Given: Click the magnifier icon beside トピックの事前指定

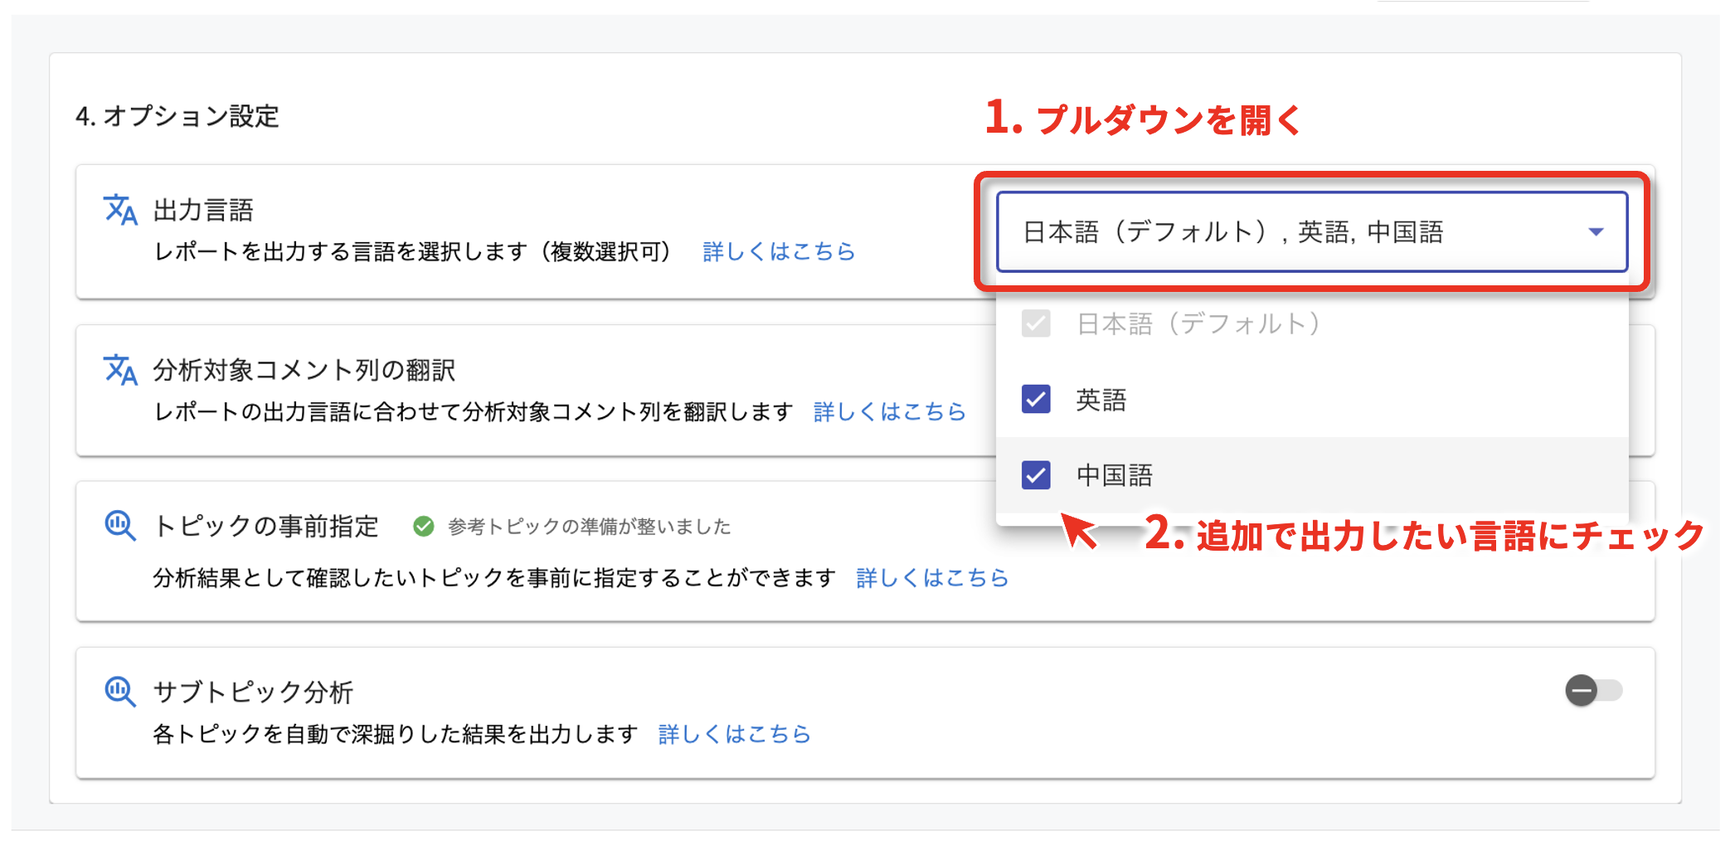Looking at the screenshot, I should click(120, 526).
